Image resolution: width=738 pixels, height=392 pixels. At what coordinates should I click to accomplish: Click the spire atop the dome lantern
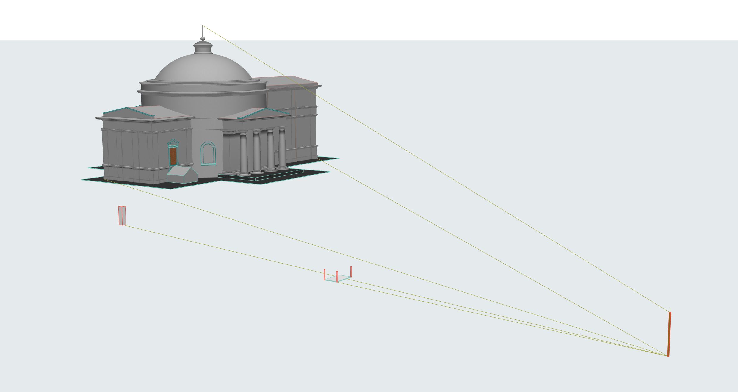point(203,31)
